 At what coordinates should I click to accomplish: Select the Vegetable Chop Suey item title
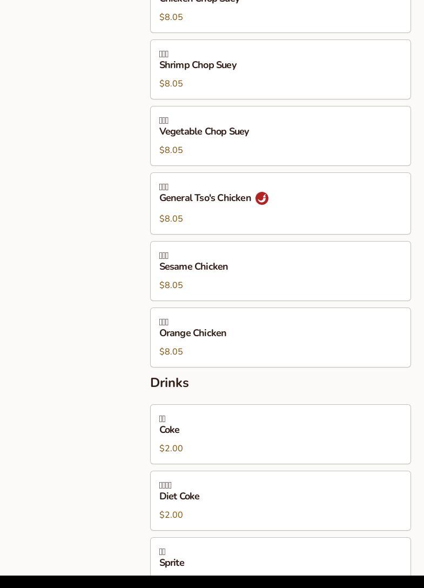[204, 132]
